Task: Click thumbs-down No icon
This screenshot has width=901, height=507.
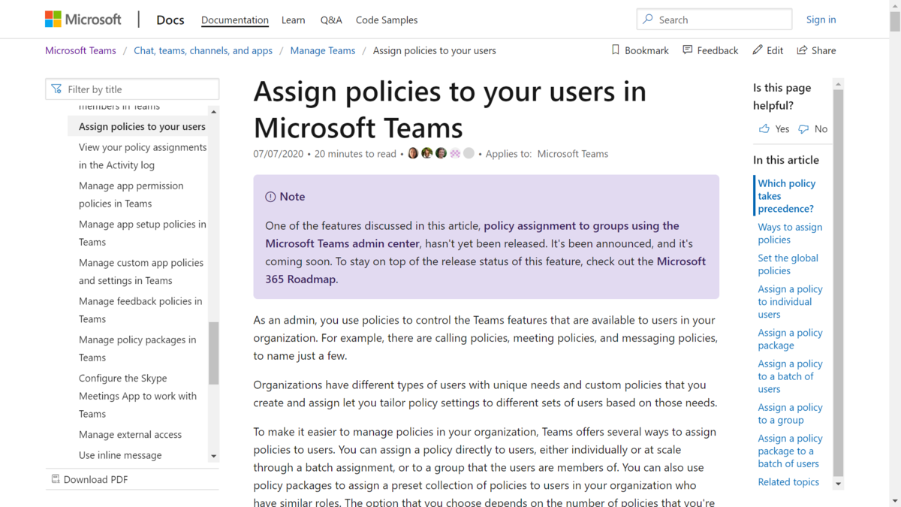Action: point(803,129)
